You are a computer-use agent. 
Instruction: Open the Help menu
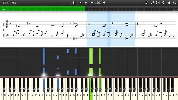click(14, 2)
